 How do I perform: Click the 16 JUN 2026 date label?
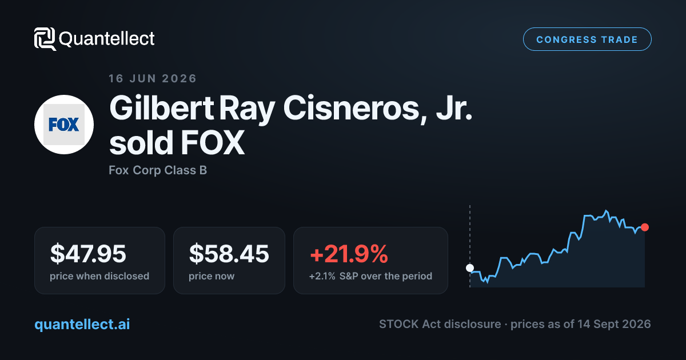[153, 78]
